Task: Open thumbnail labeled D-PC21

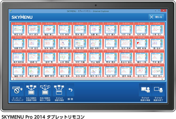Action: coord(80,29)
